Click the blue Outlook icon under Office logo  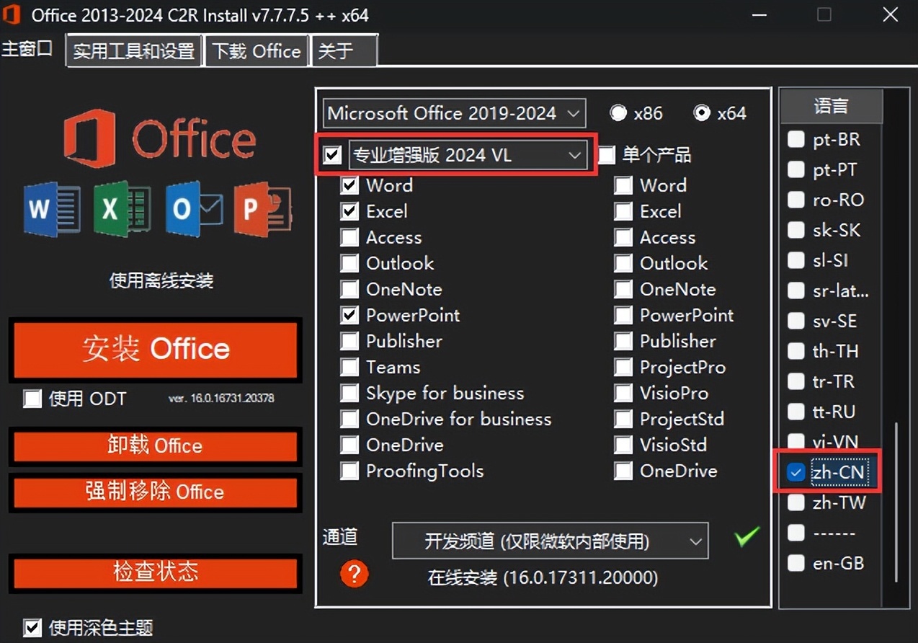click(x=194, y=210)
